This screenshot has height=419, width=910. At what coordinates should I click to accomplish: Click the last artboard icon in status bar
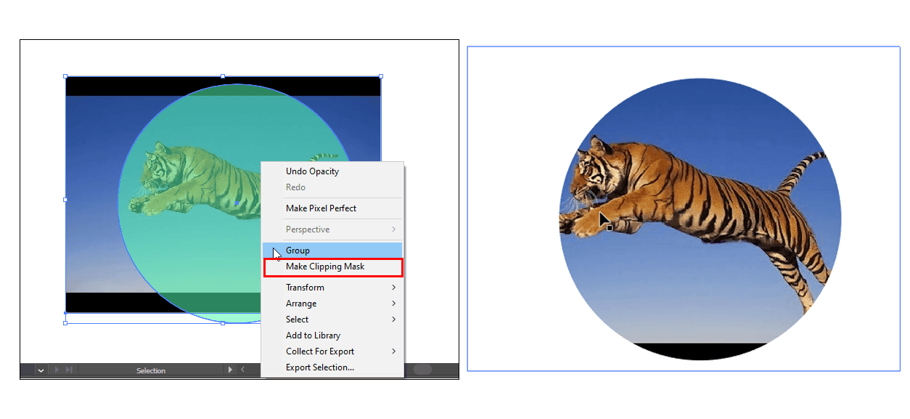tap(70, 370)
